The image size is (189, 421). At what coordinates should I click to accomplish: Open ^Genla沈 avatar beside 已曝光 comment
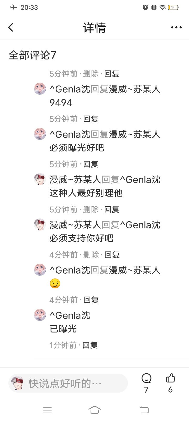[x=40, y=315]
